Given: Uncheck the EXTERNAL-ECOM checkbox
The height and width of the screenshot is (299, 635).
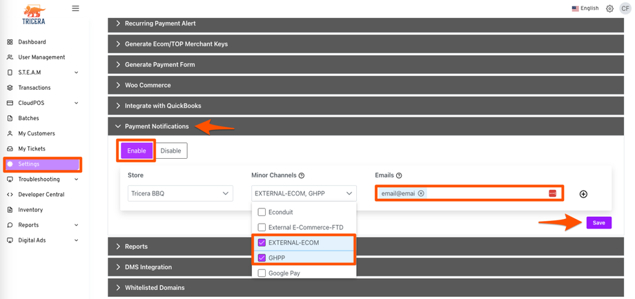Looking at the screenshot, I should coord(262,242).
